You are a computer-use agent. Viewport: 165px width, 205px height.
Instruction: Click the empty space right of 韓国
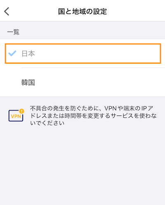(99, 83)
